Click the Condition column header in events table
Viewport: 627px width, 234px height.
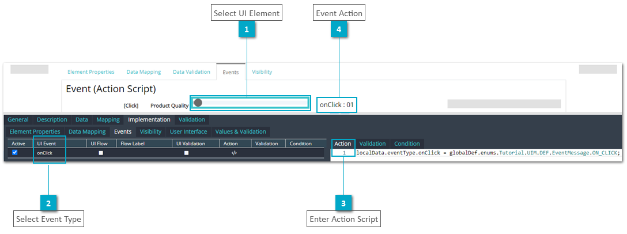pyautogui.click(x=301, y=144)
